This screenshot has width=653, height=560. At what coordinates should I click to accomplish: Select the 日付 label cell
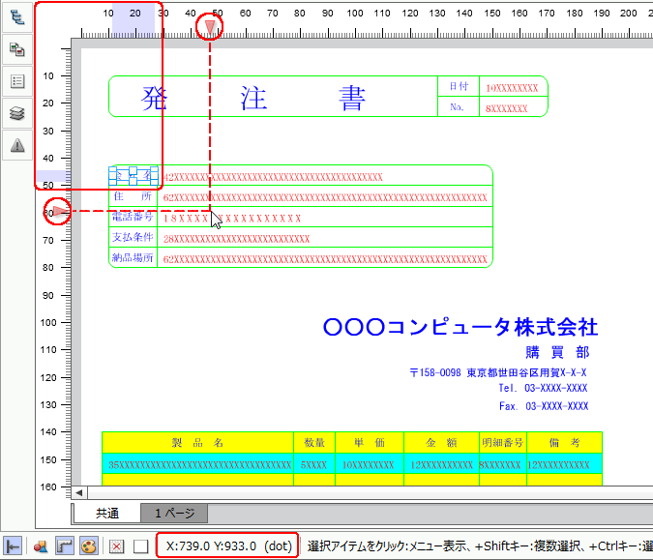click(x=459, y=87)
